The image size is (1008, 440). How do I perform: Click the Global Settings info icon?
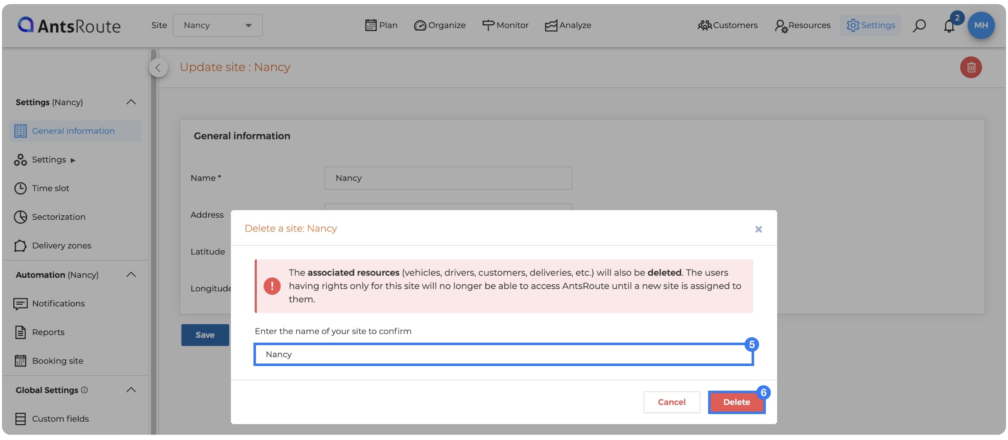click(84, 390)
